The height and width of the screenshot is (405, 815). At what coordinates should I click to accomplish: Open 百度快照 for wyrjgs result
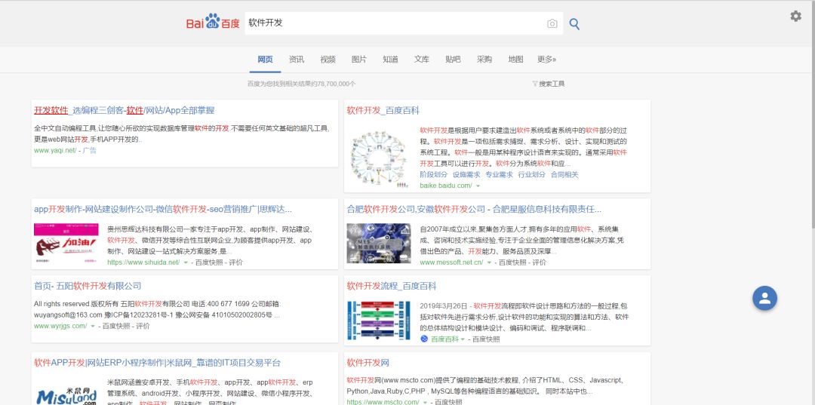click(x=116, y=327)
